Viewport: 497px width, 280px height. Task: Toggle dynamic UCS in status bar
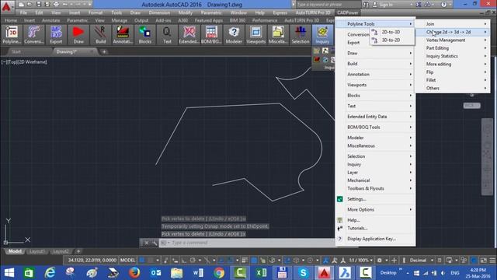tap(287, 261)
